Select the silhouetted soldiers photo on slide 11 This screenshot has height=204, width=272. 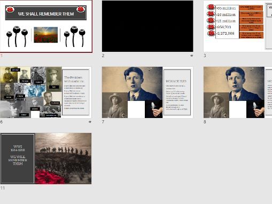pos(63,159)
